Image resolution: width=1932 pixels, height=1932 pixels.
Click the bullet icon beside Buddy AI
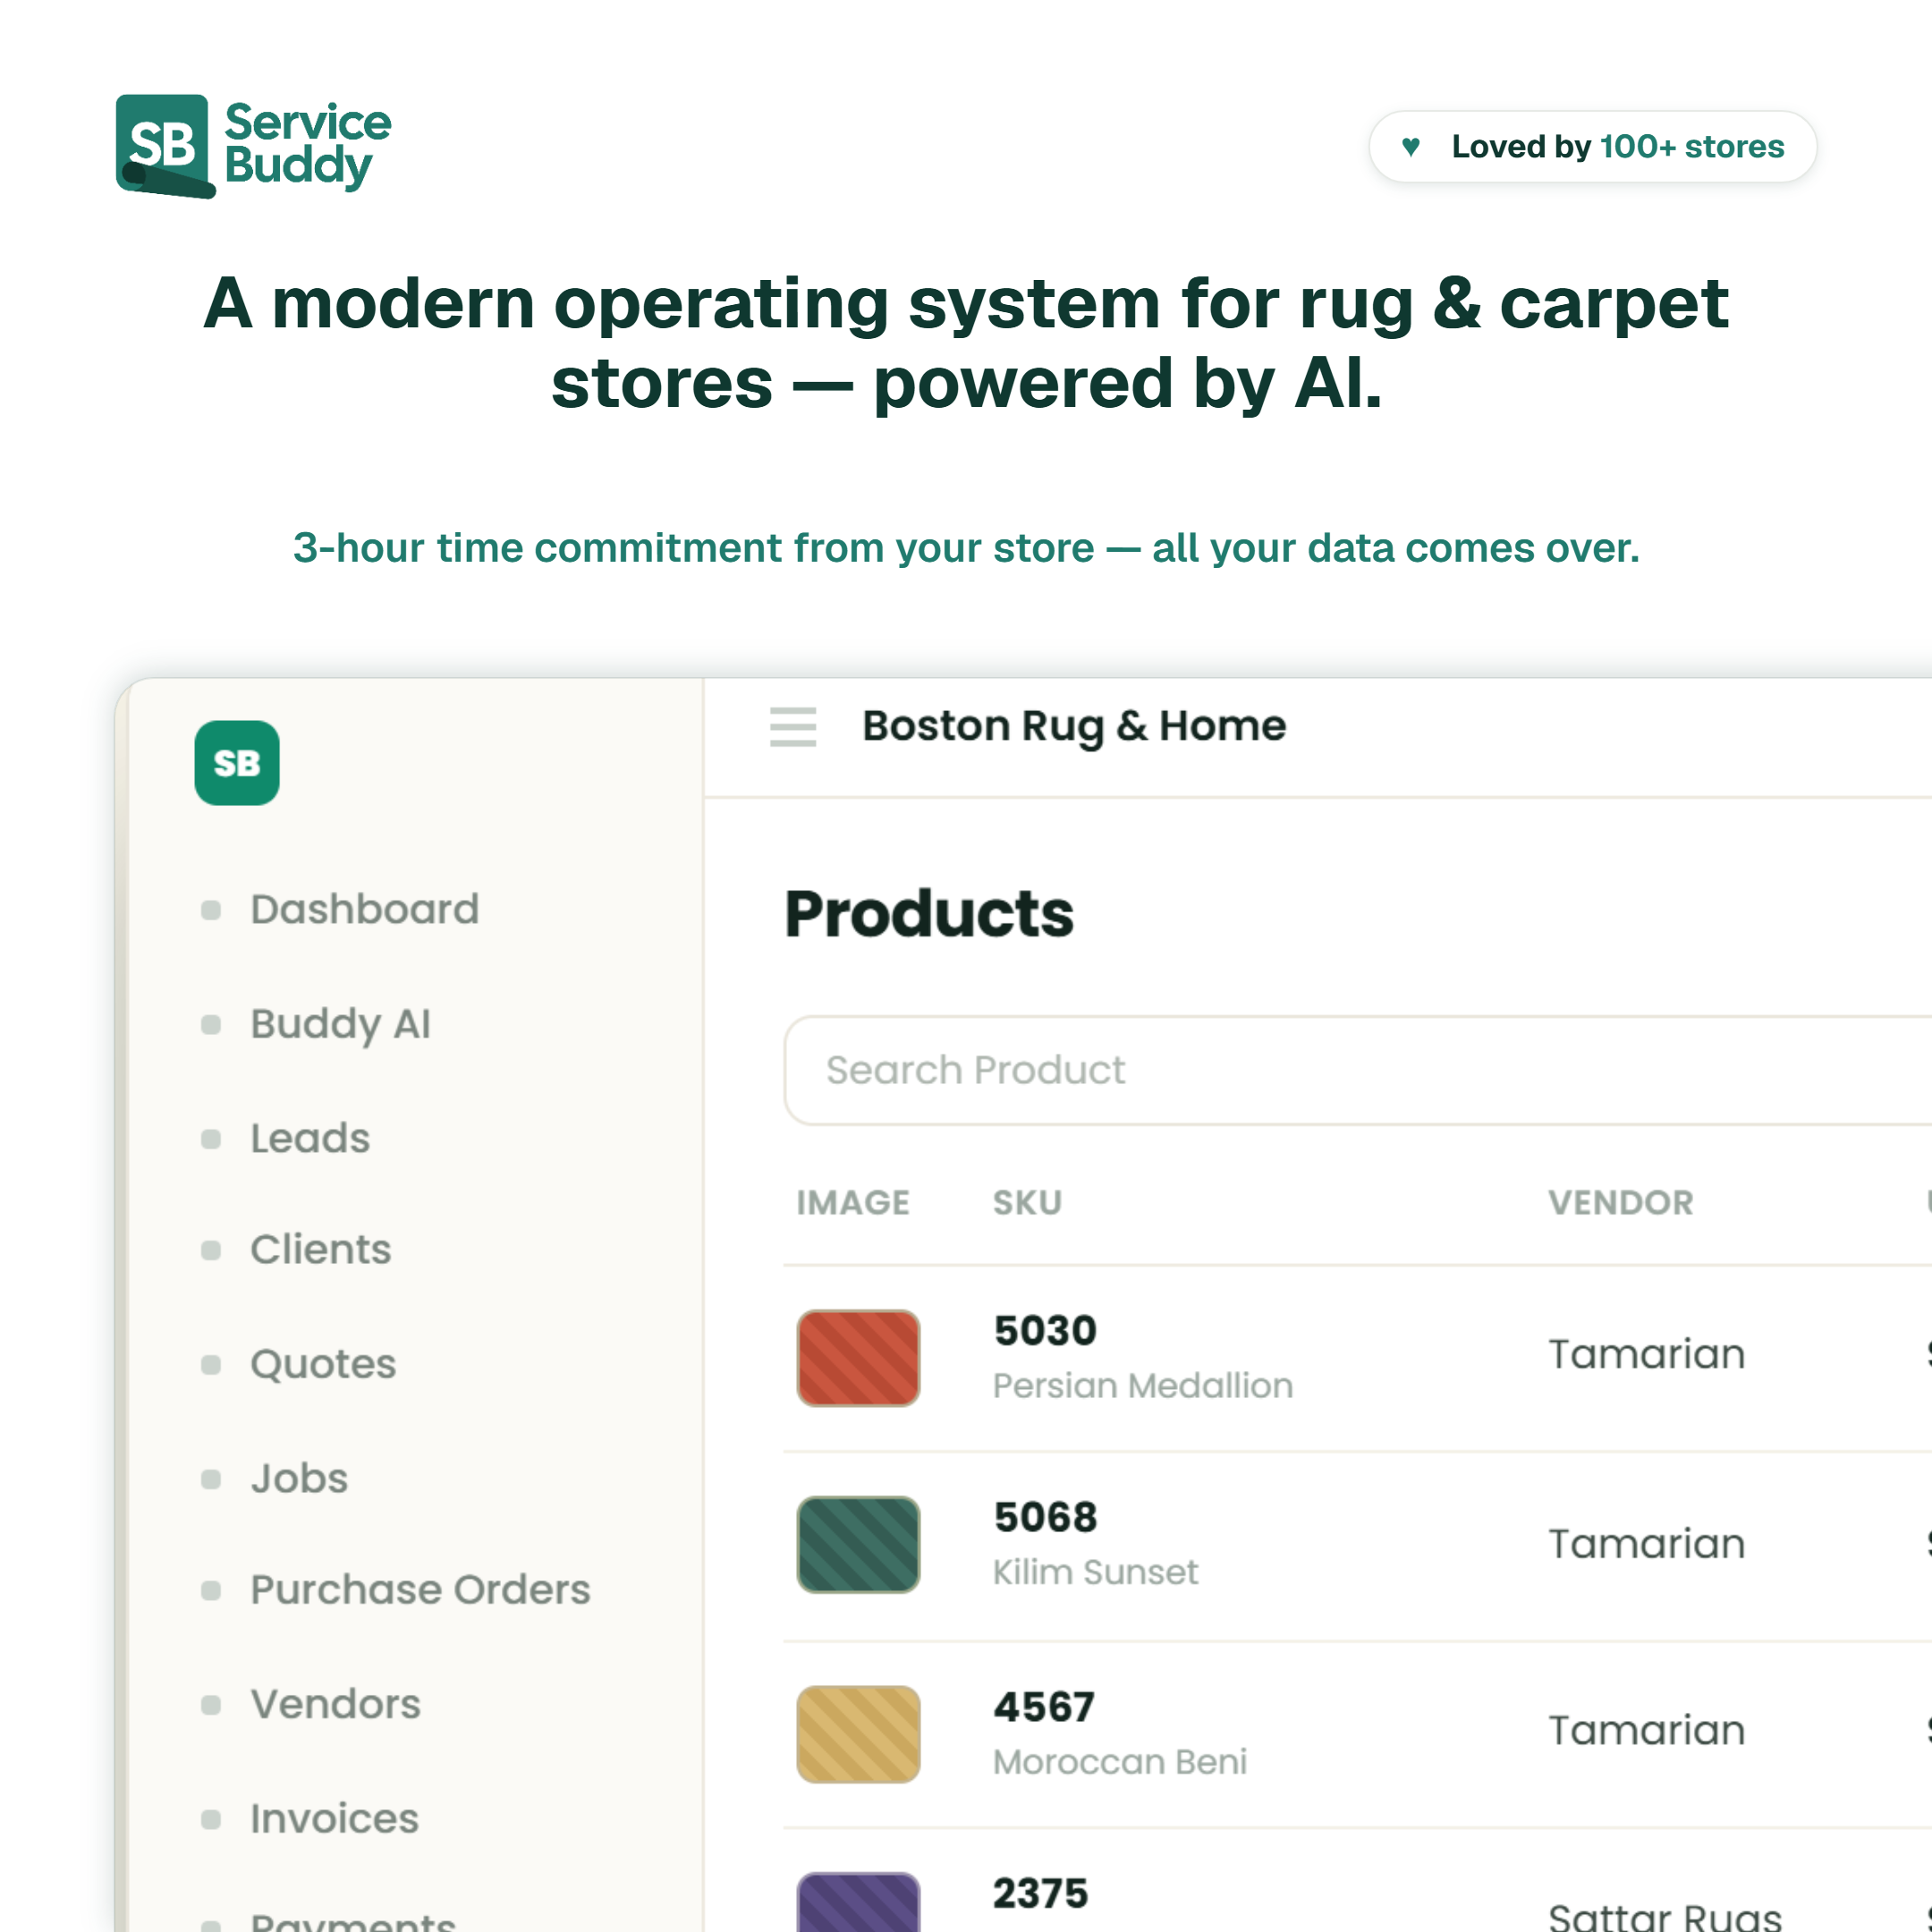pyautogui.click(x=211, y=1024)
